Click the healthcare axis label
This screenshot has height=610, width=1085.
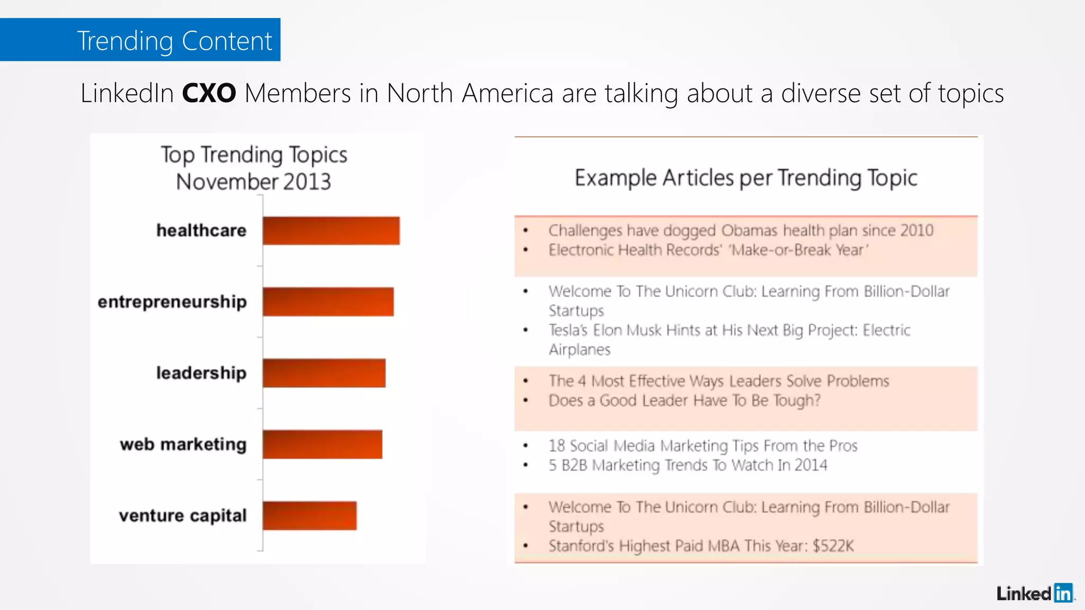[x=201, y=230]
